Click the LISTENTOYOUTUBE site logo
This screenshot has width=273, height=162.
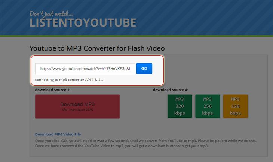point(83,23)
